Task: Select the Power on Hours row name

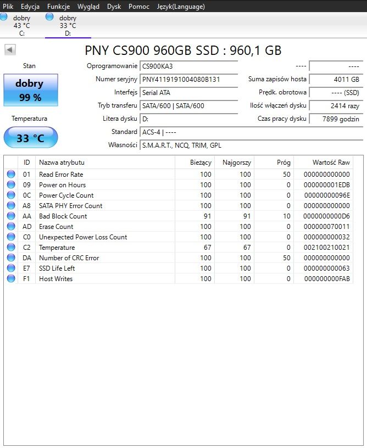Action: tap(62, 185)
